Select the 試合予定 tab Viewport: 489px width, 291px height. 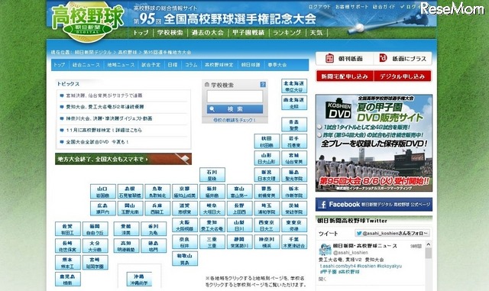pos(151,65)
